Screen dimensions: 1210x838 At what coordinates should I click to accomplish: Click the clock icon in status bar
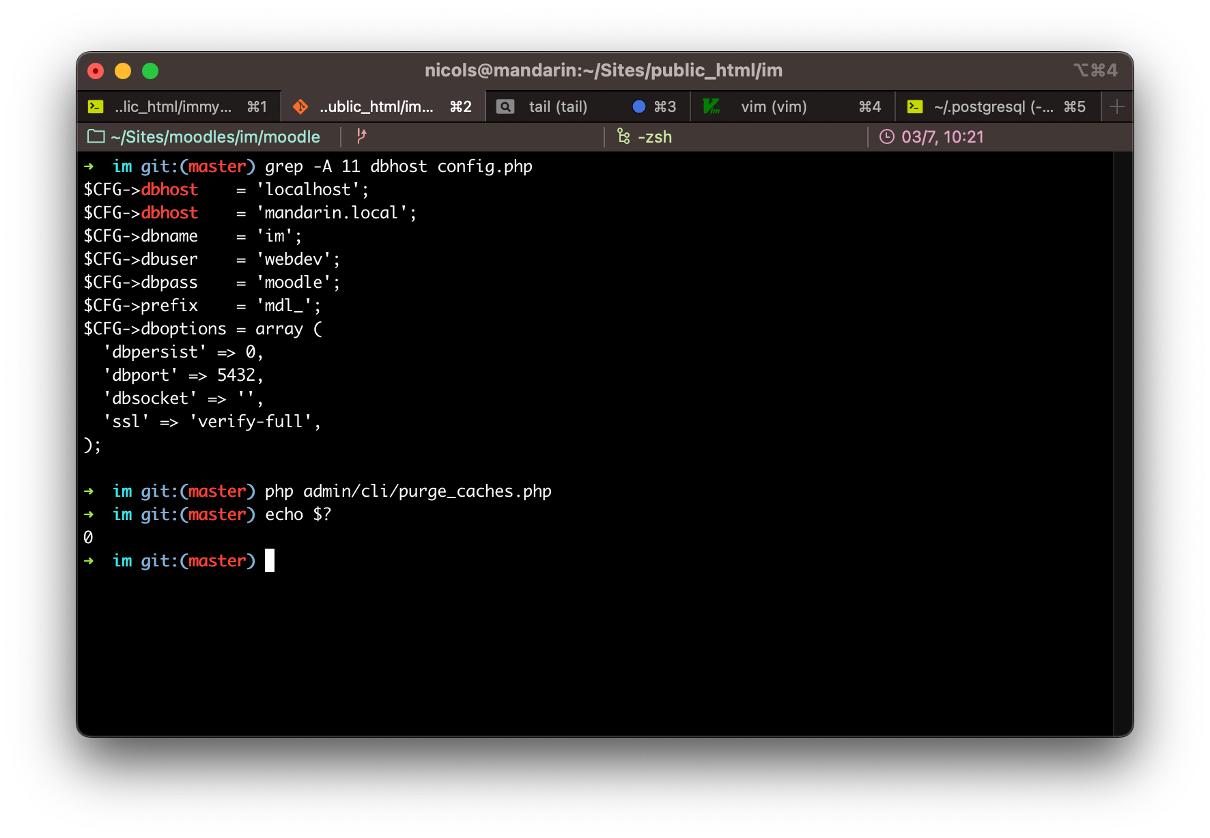pyautogui.click(x=886, y=136)
